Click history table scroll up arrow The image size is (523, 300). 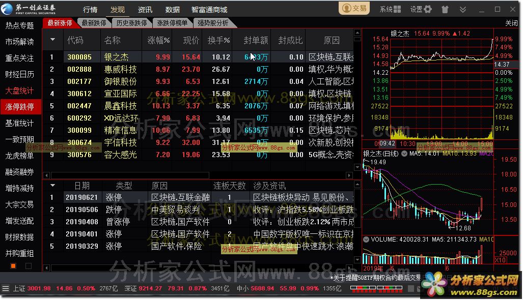click(357, 184)
